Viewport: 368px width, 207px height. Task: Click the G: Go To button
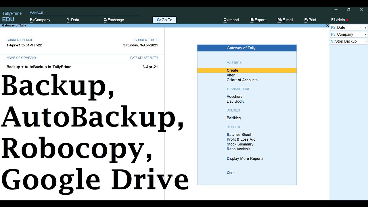point(164,20)
